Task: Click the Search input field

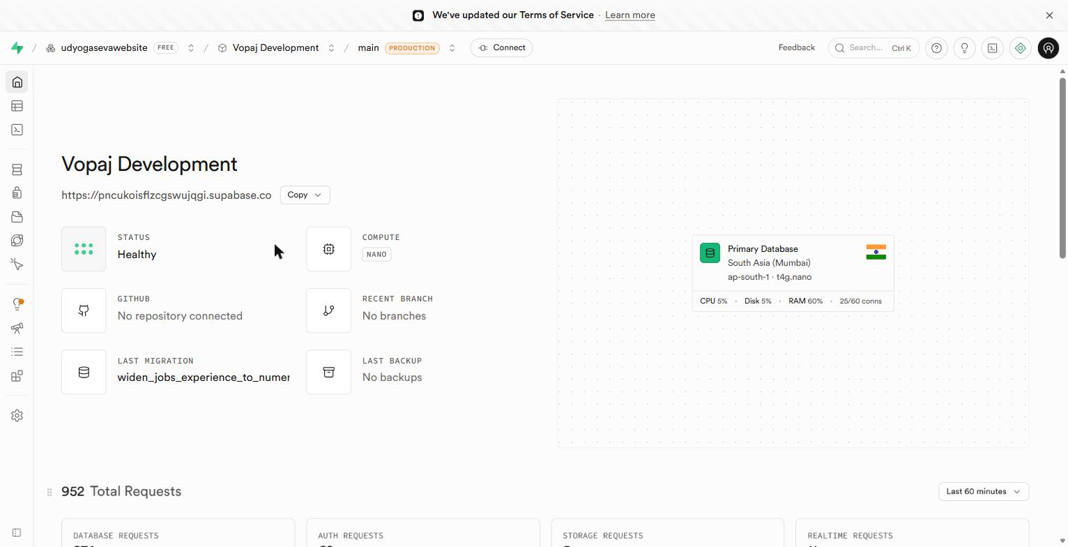Action: 873,48
